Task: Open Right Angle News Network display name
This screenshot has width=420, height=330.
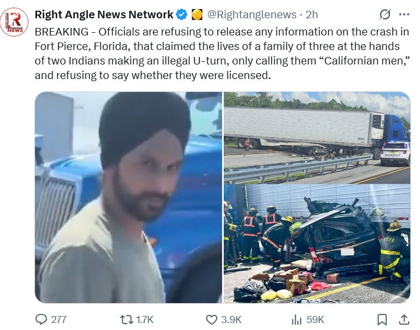Action: click(104, 15)
